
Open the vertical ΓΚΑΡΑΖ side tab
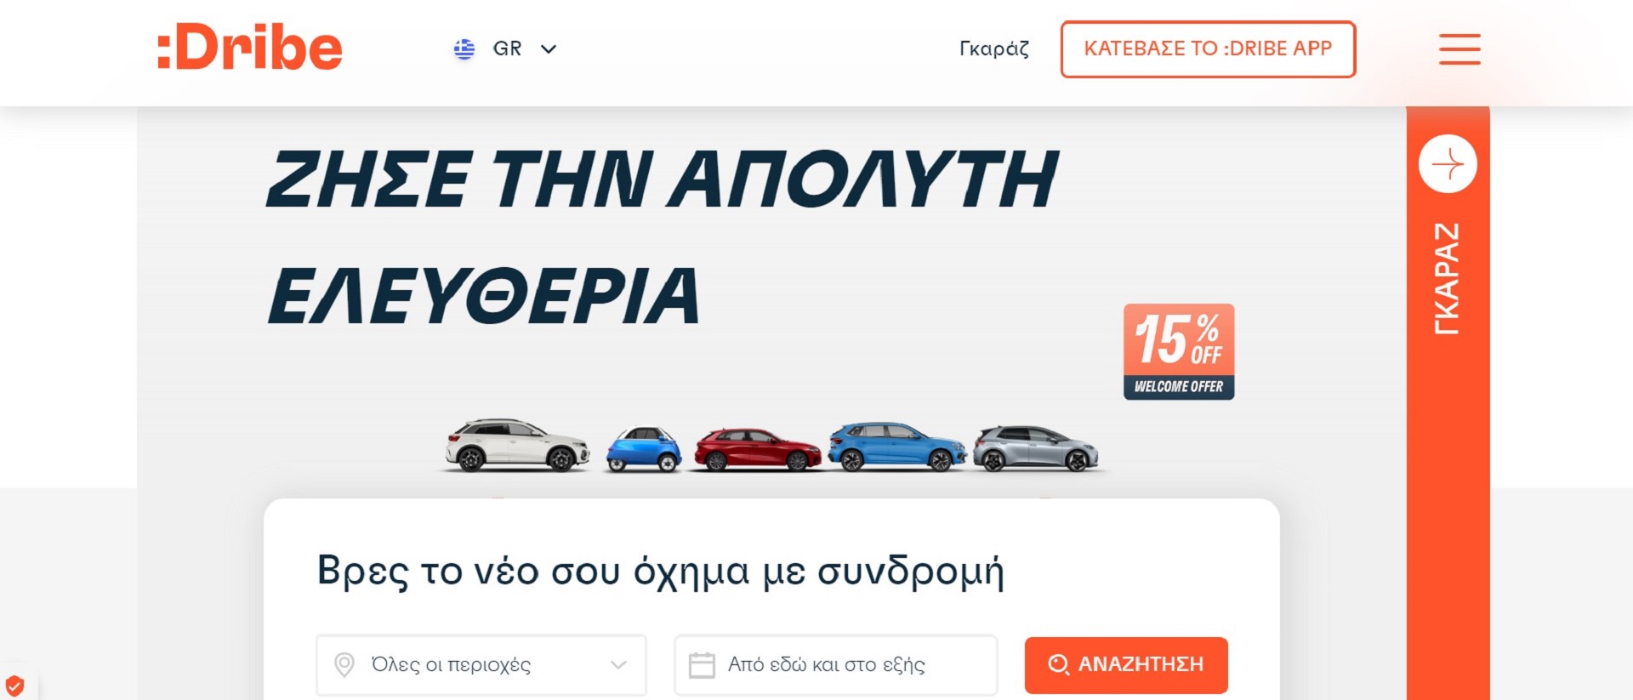tap(1447, 279)
